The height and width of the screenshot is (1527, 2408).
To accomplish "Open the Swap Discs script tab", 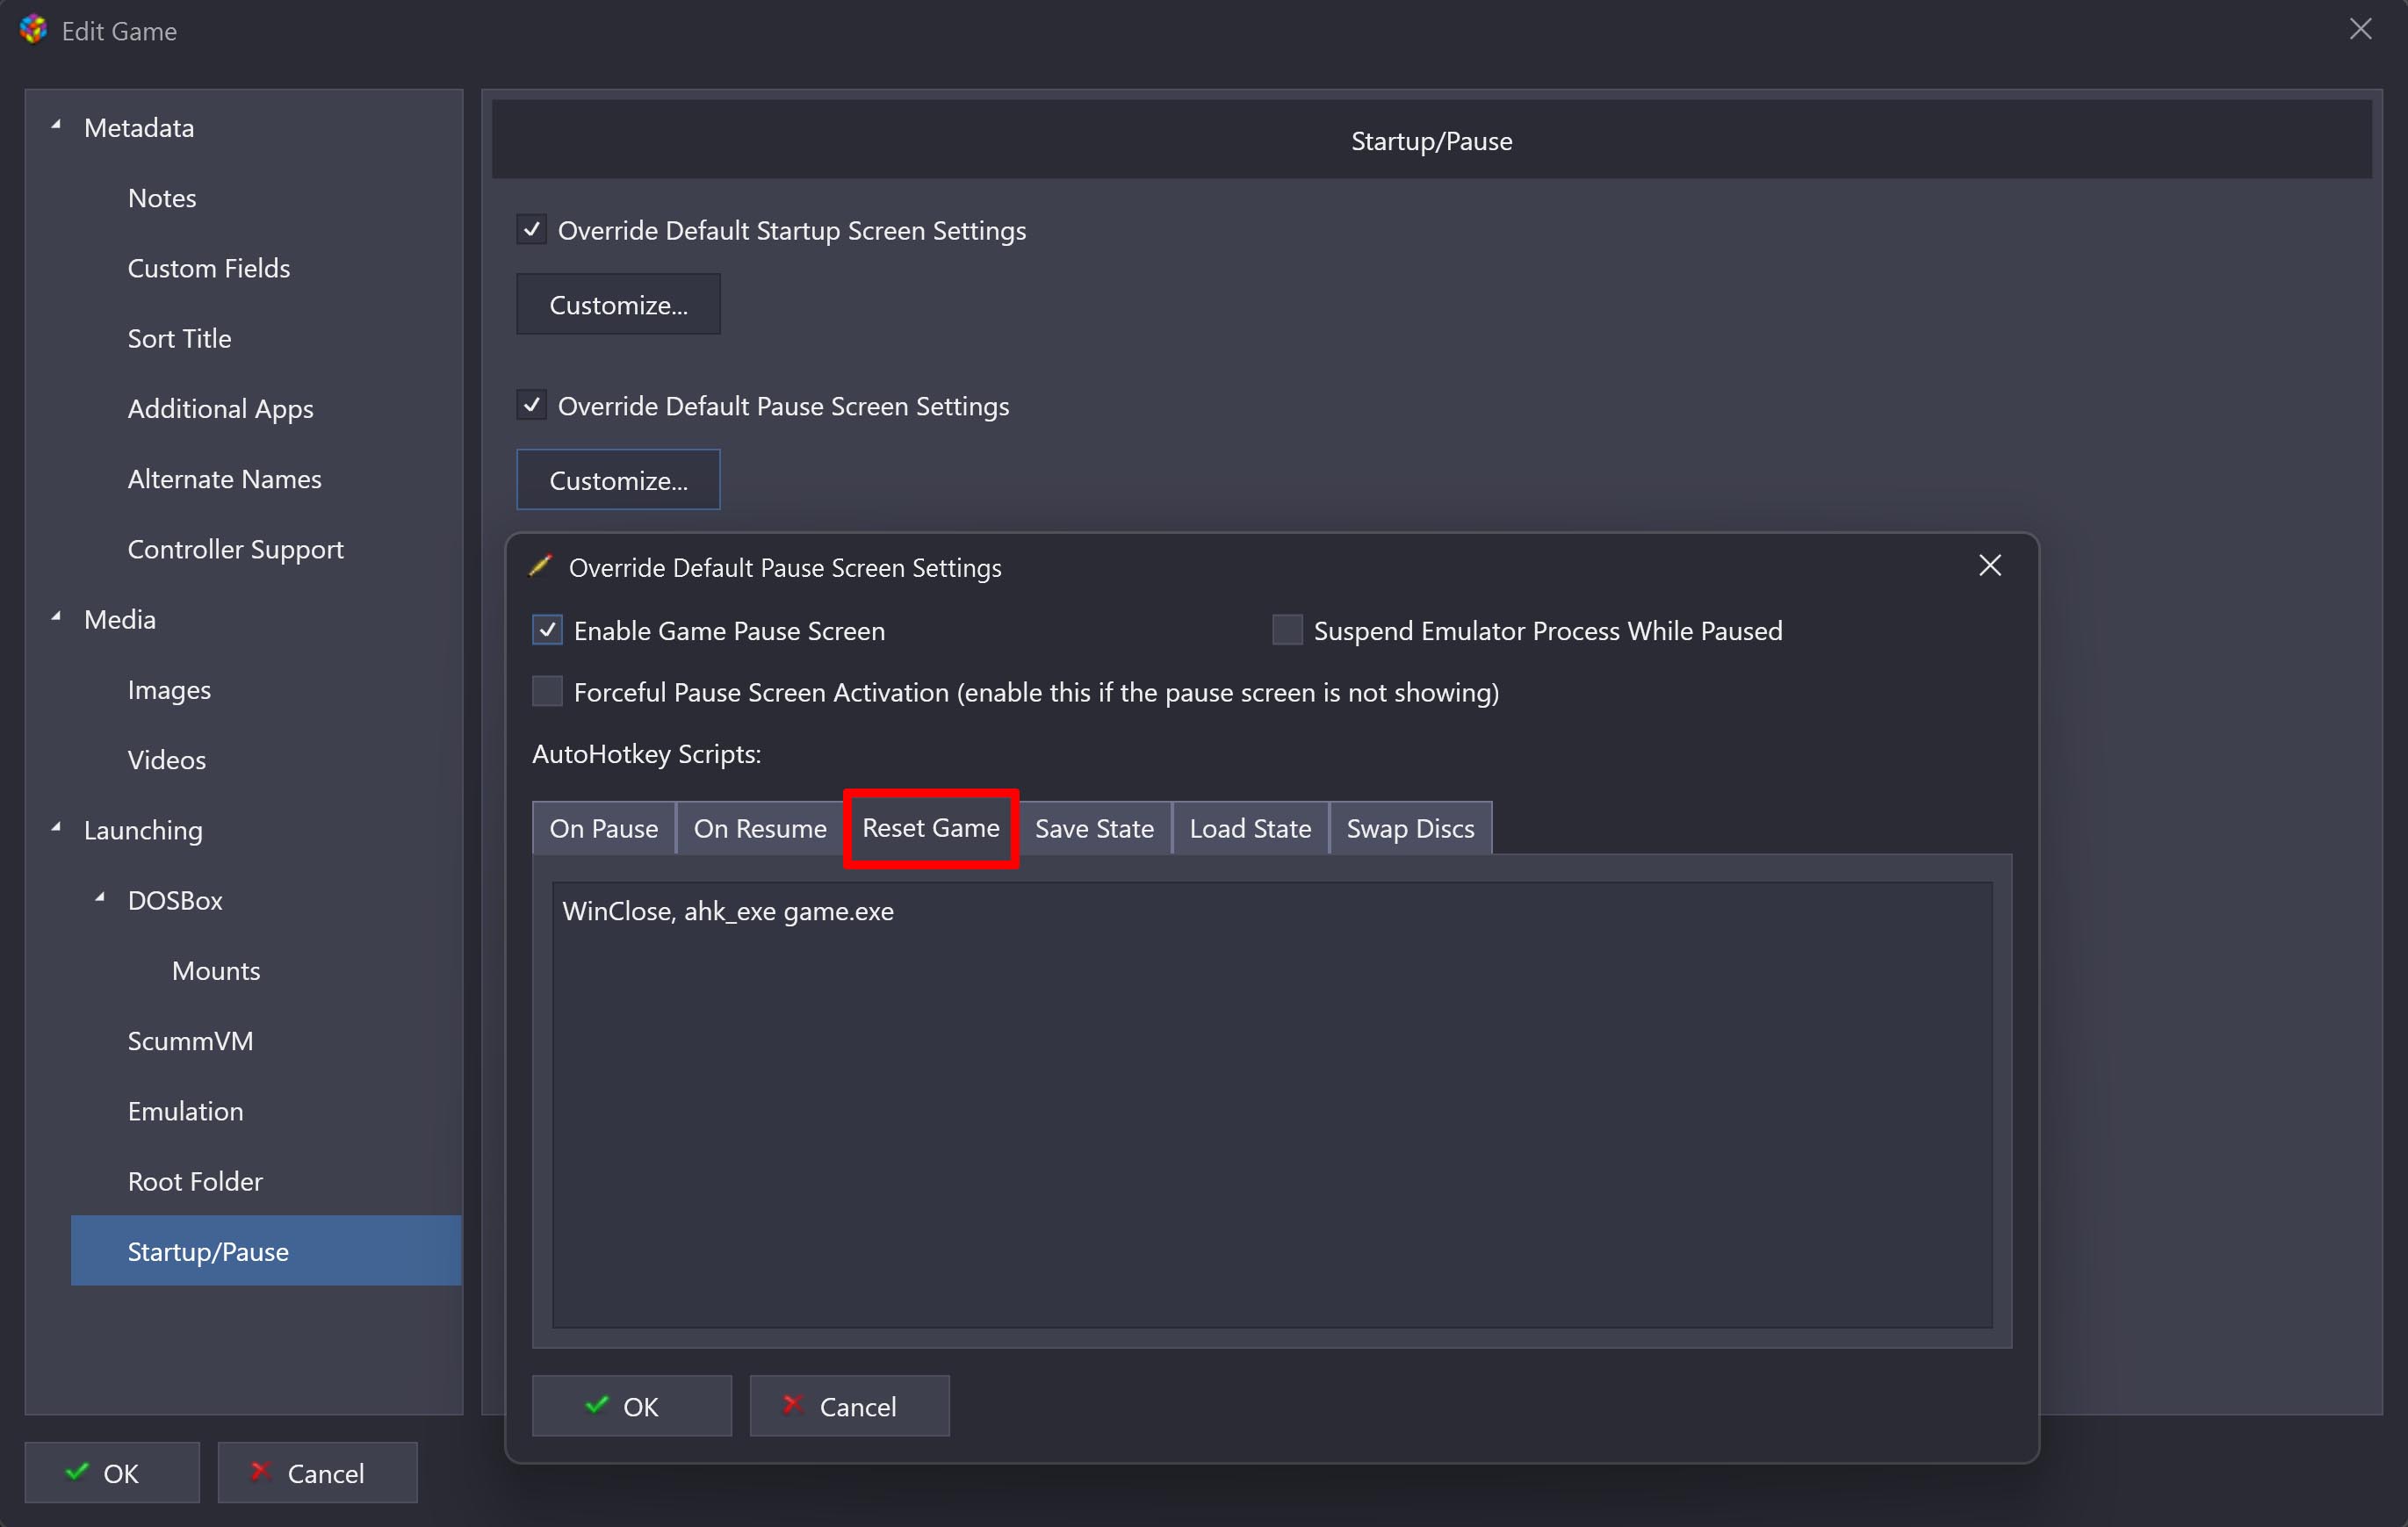I will [x=1409, y=829].
